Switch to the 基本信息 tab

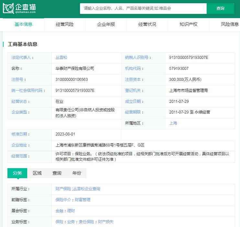click(x=23, y=24)
